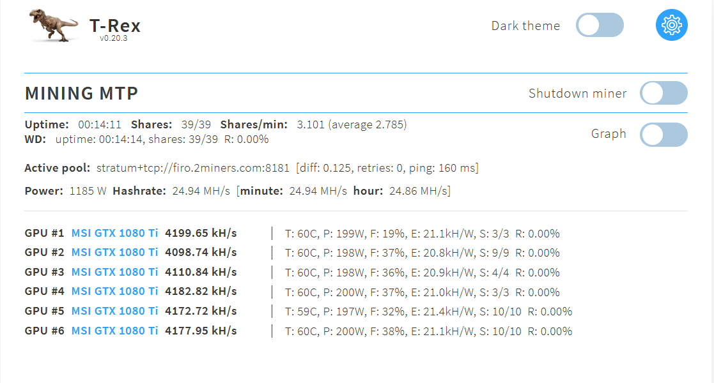Viewport: 714px width, 383px height.
Task: Click GPU #1 hashrate 4199.65 kH/s
Action: [201, 233]
